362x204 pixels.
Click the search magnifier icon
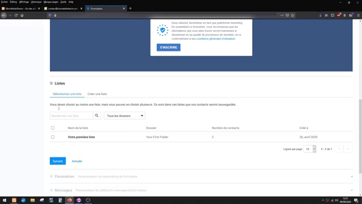pyautogui.click(x=97, y=116)
